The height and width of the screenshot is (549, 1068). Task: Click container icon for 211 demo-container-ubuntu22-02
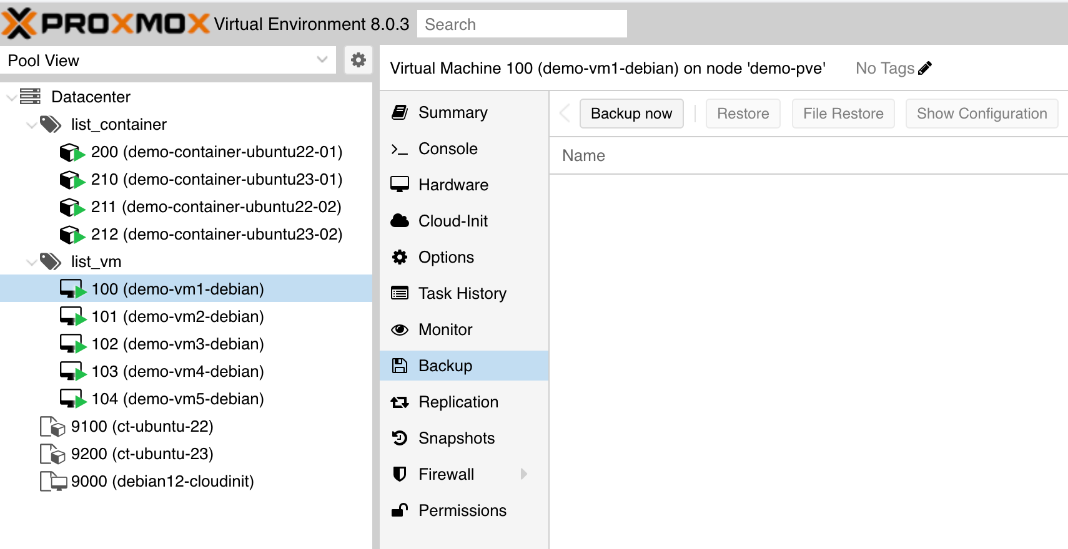coord(72,206)
